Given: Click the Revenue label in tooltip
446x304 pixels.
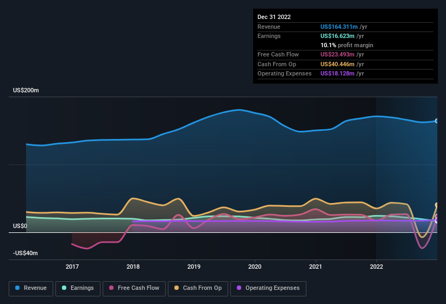Looking at the screenshot, I should [x=269, y=27].
